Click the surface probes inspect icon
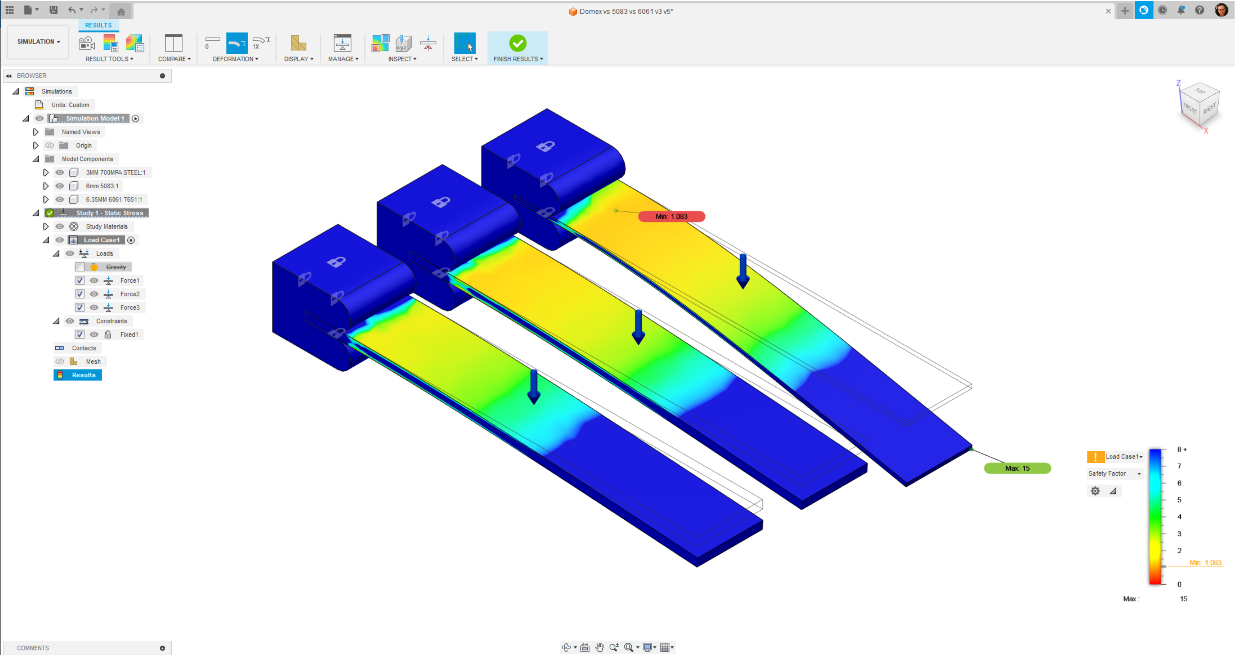The image size is (1235, 655). point(380,43)
